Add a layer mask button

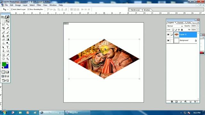pyautogui.click(x=176, y=102)
